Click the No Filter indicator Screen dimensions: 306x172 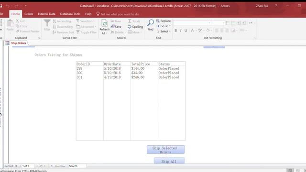tap(58, 166)
